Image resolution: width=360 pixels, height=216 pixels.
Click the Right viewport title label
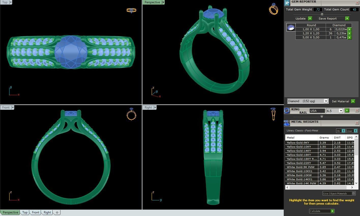(x=148, y=107)
